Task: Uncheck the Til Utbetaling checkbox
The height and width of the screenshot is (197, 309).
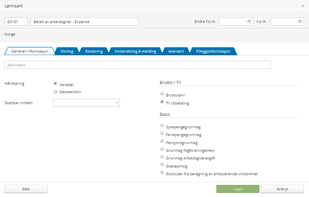Action: click(x=162, y=102)
